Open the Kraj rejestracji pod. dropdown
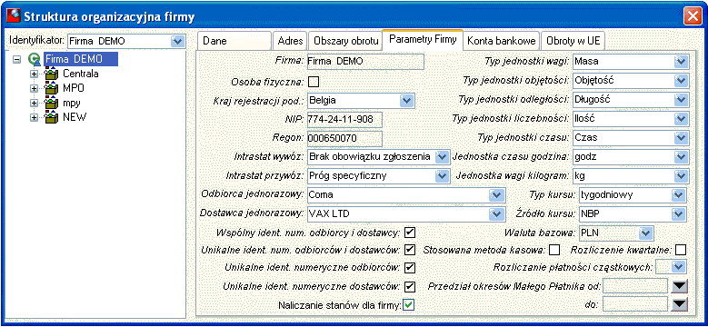 (x=407, y=101)
